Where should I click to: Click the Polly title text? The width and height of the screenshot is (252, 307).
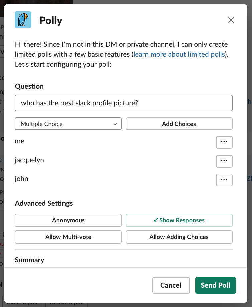51,20
